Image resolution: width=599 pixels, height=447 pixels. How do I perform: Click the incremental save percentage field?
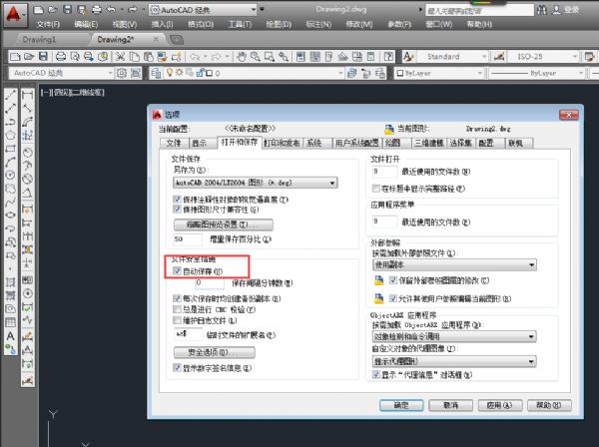click(188, 239)
